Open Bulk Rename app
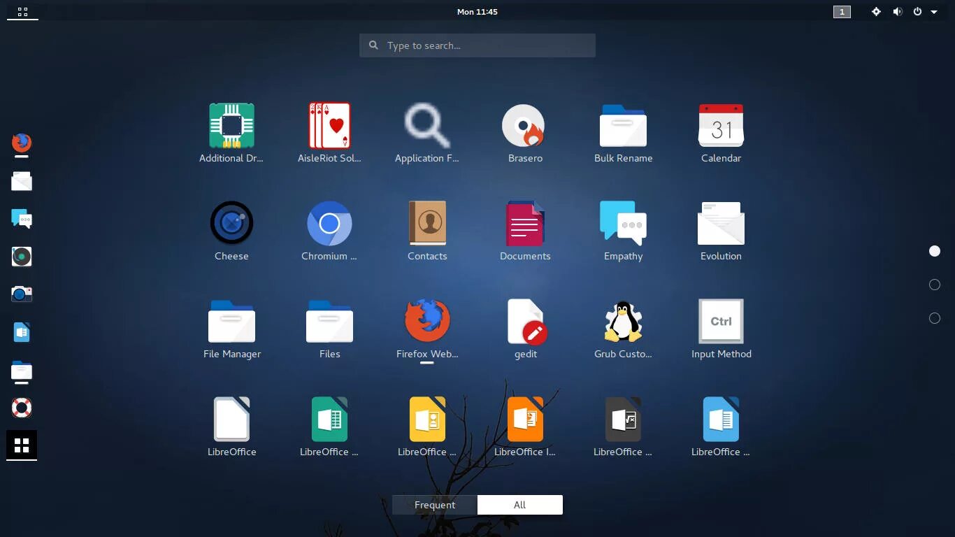 (623, 126)
